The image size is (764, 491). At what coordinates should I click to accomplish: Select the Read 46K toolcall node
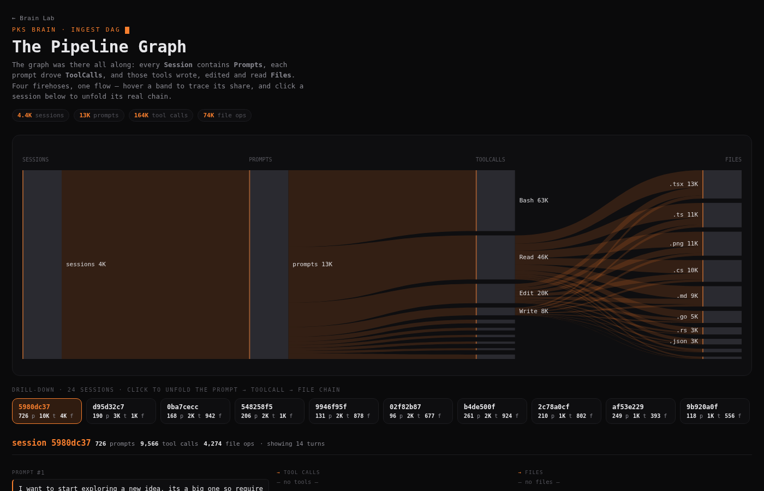(x=496, y=257)
